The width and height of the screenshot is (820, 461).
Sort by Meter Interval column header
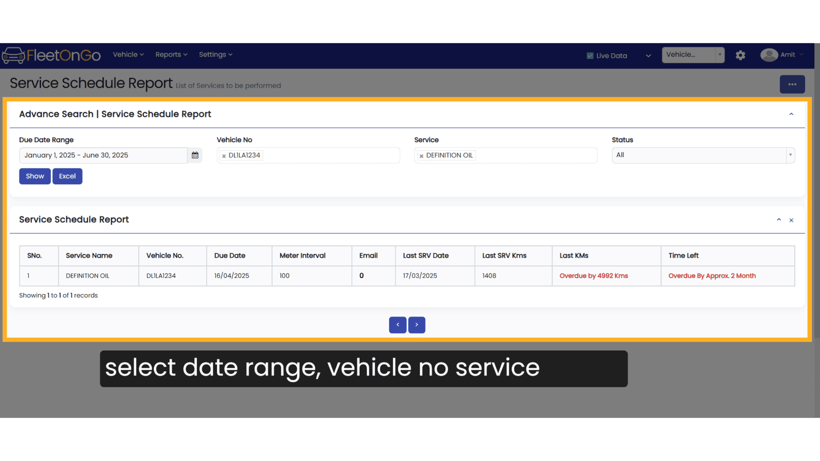point(312,256)
